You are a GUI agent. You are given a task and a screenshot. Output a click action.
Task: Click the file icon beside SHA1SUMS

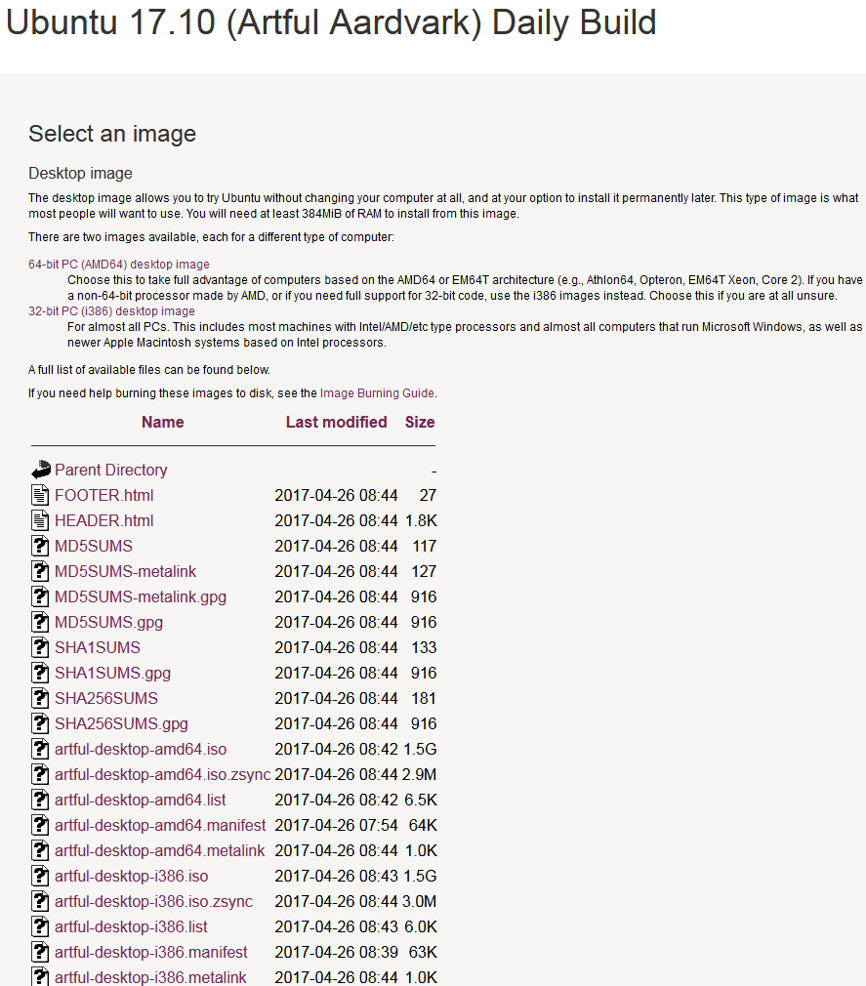point(40,647)
